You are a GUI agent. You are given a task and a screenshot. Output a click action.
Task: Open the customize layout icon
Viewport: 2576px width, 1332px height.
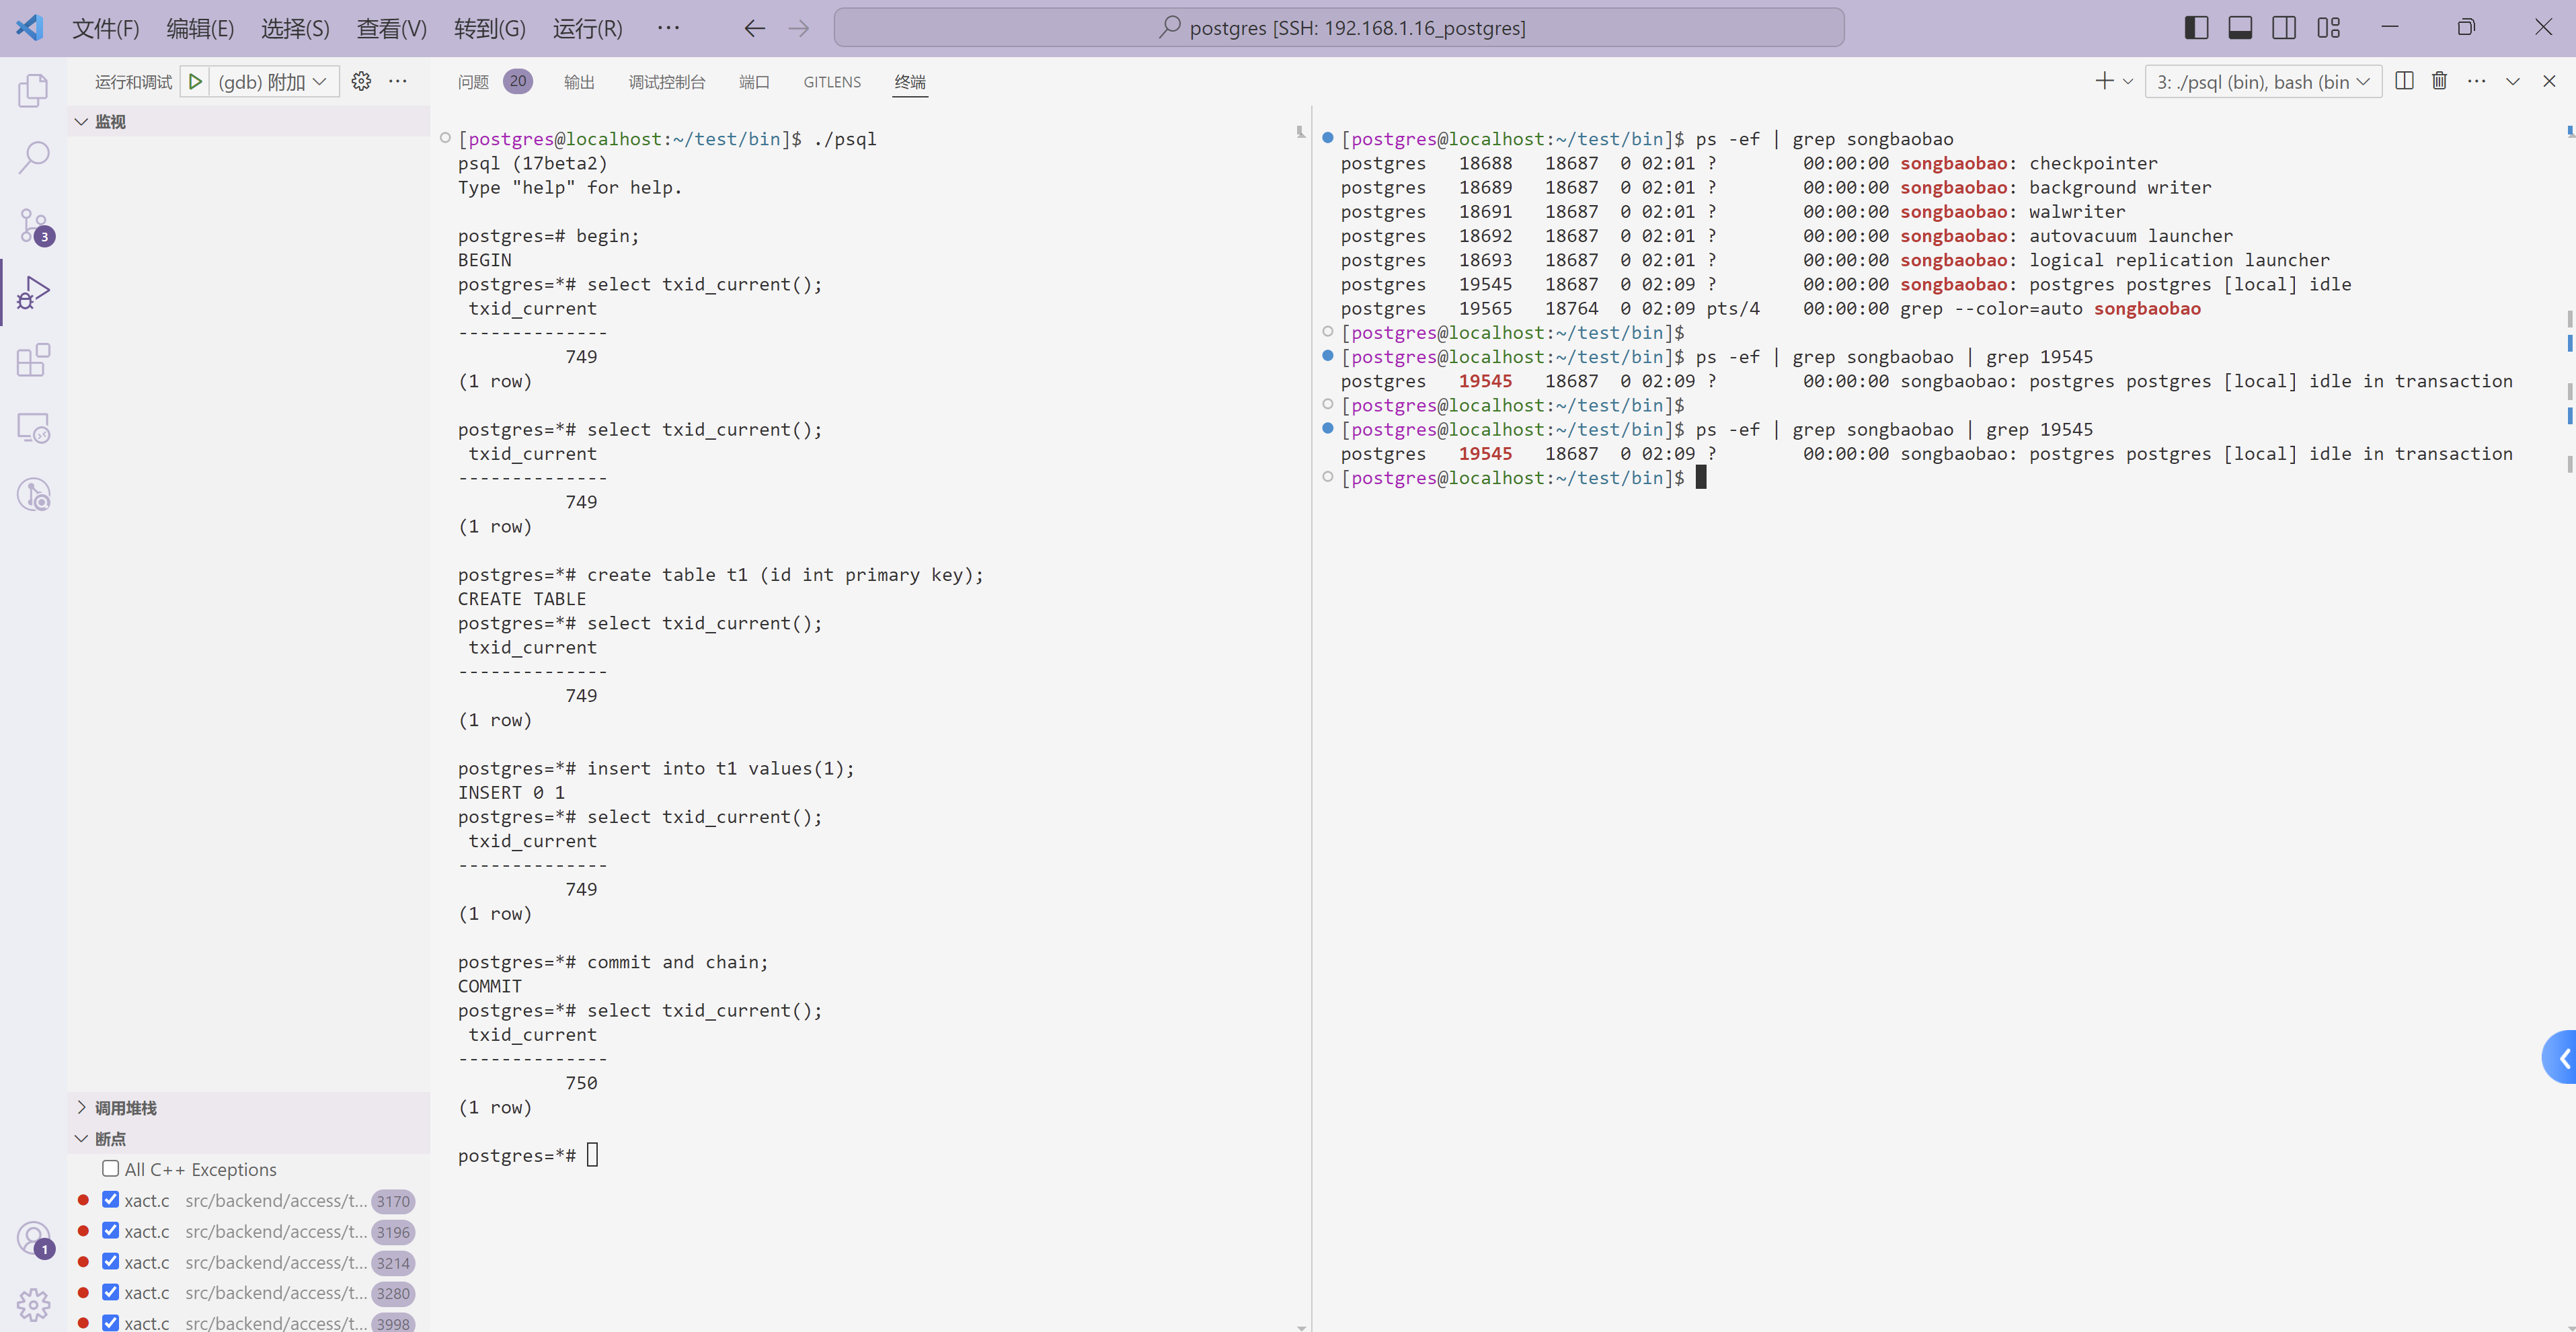click(2328, 27)
